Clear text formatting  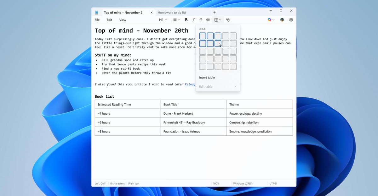coord(228,19)
